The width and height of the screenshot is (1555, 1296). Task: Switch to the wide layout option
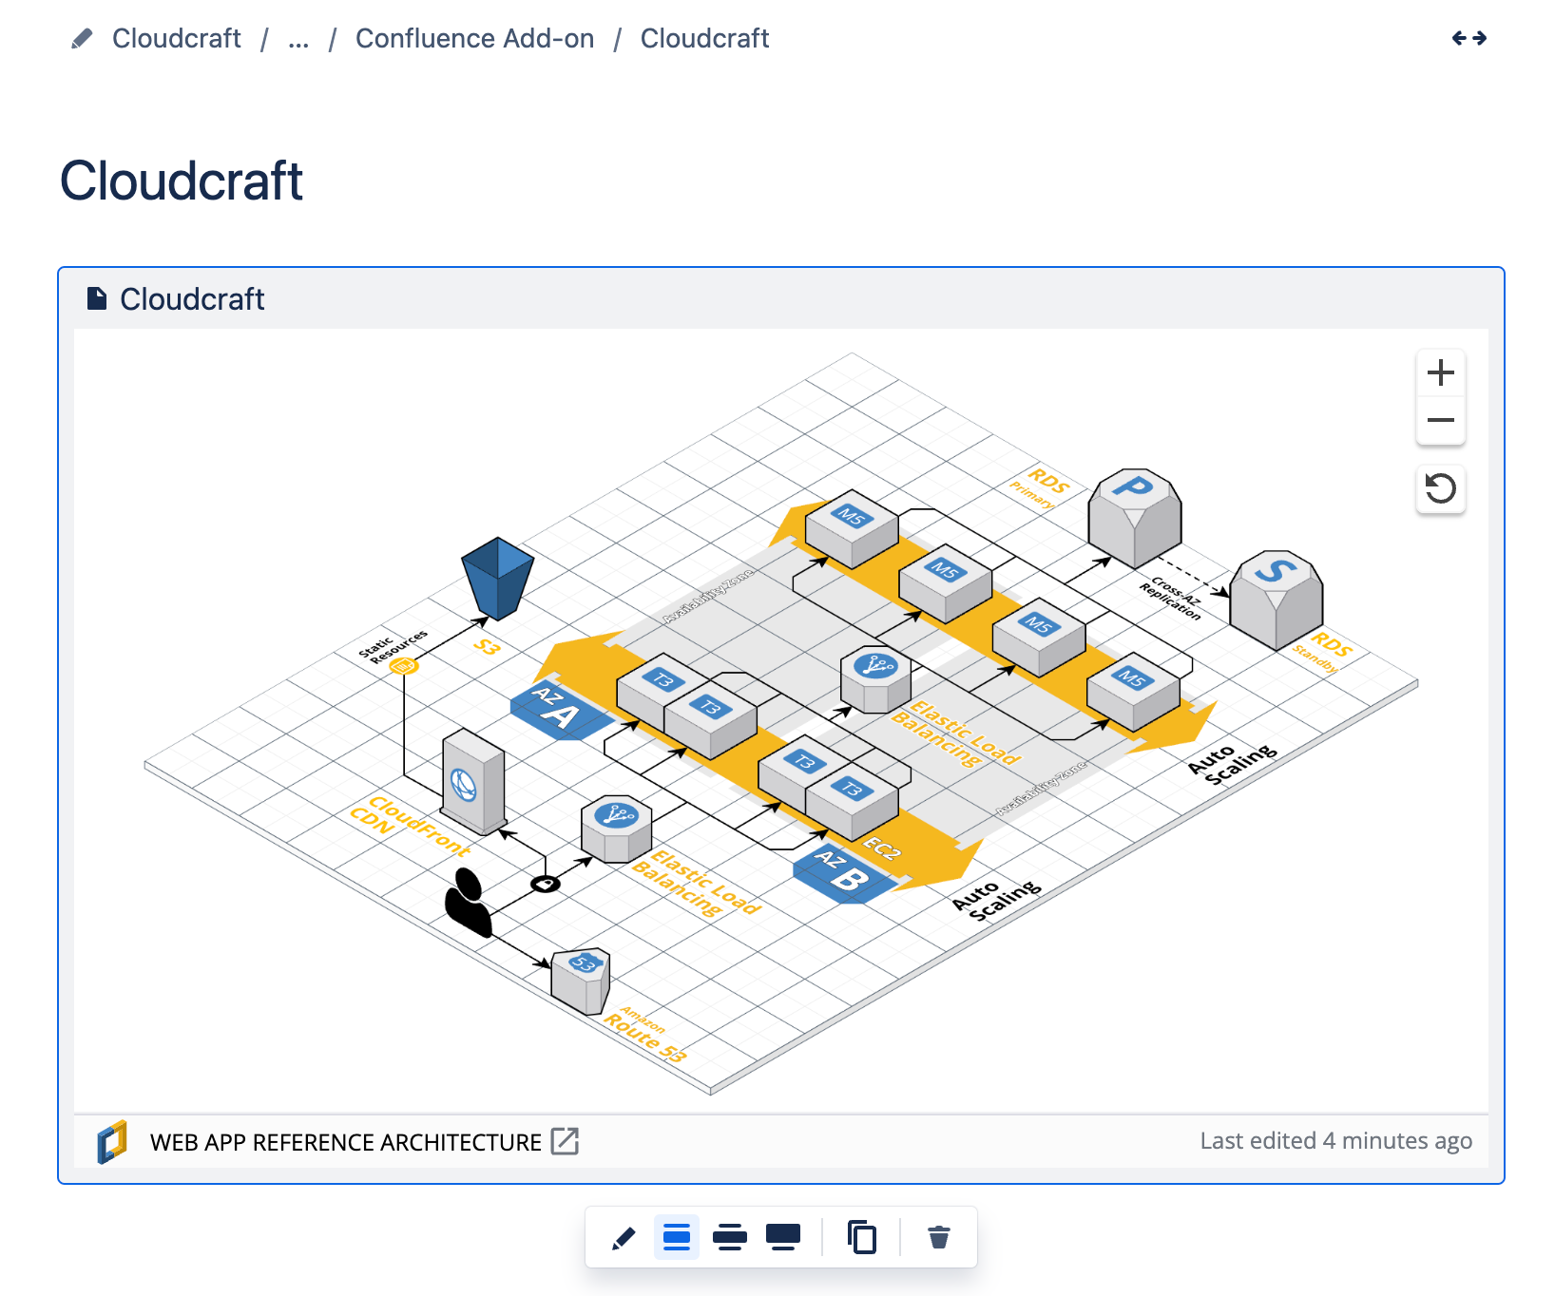click(730, 1237)
